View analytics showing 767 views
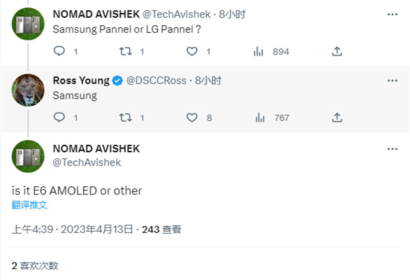This screenshot has height=280, width=410. coord(259,117)
